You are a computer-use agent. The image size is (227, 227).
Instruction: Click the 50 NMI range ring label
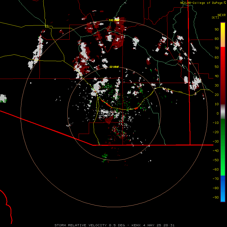coord(114,67)
